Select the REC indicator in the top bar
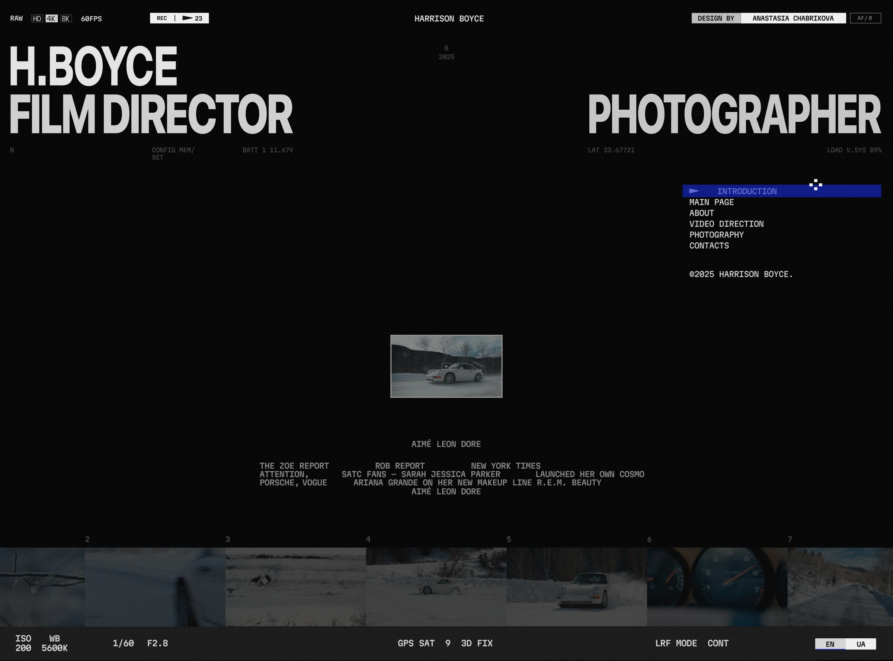 [x=162, y=18]
